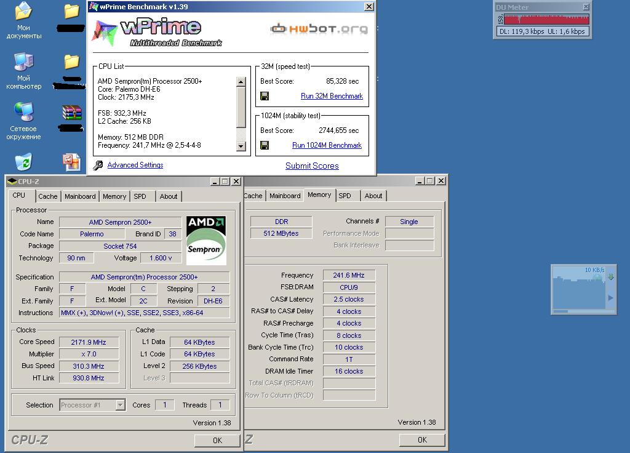Click the Submit Scores link

(x=312, y=166)
